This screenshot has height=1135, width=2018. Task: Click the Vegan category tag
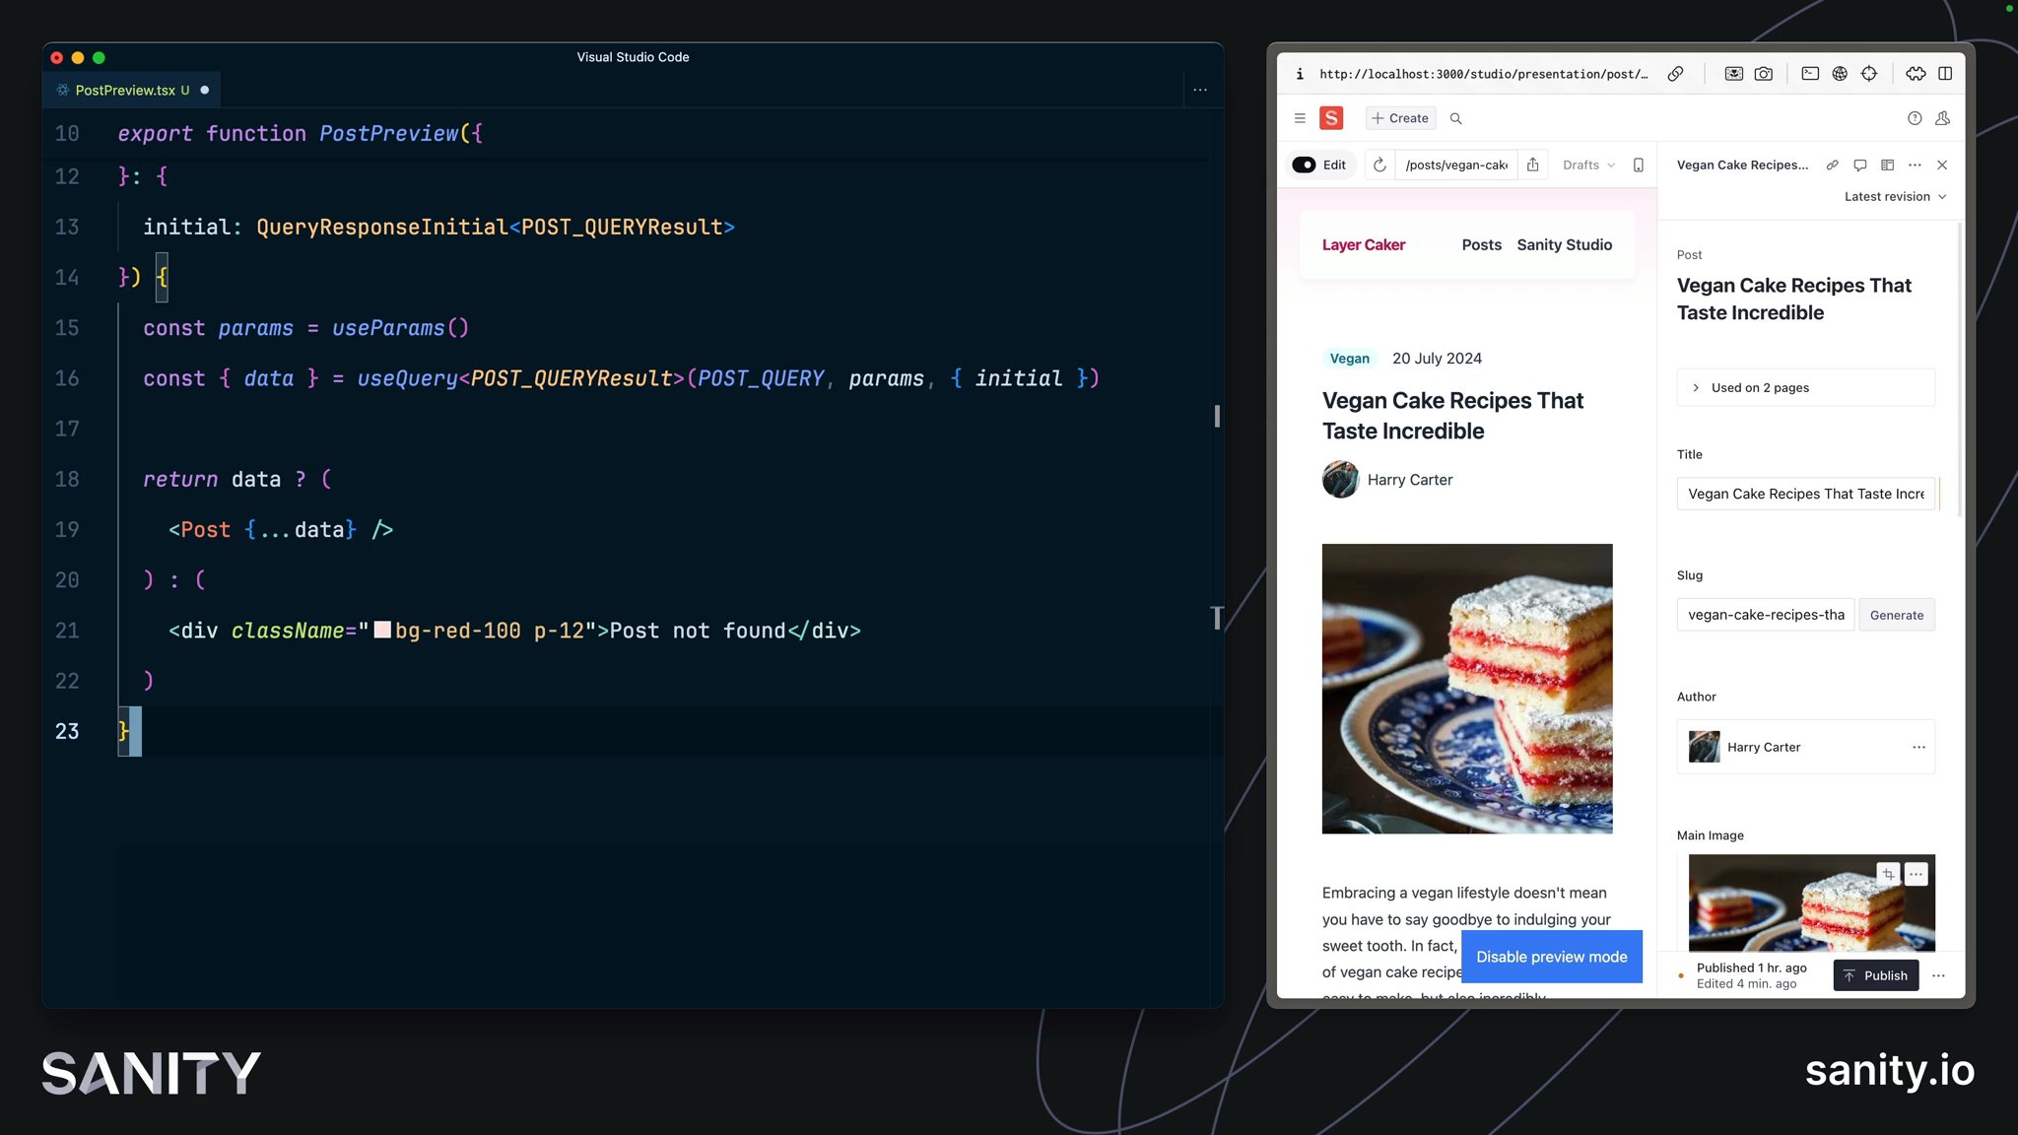click(x=1349, y=359)
